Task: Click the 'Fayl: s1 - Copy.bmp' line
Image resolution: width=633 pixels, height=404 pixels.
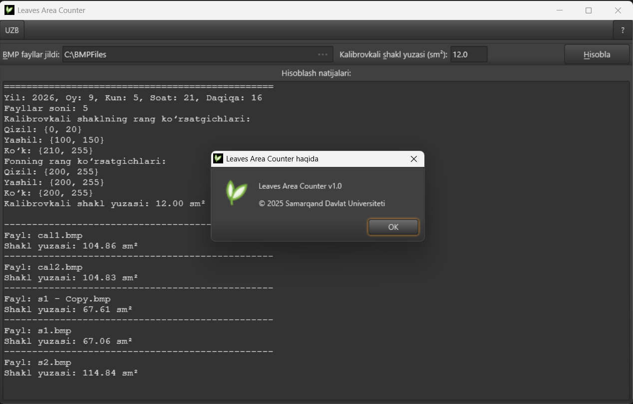Action: click(57, 299)
